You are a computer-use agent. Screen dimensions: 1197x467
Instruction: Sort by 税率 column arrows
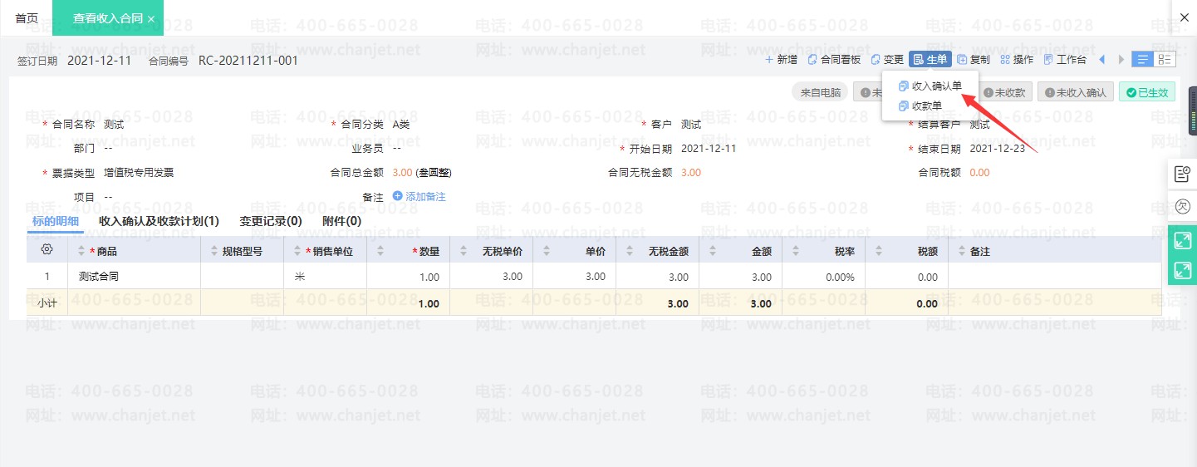(796, 250)
